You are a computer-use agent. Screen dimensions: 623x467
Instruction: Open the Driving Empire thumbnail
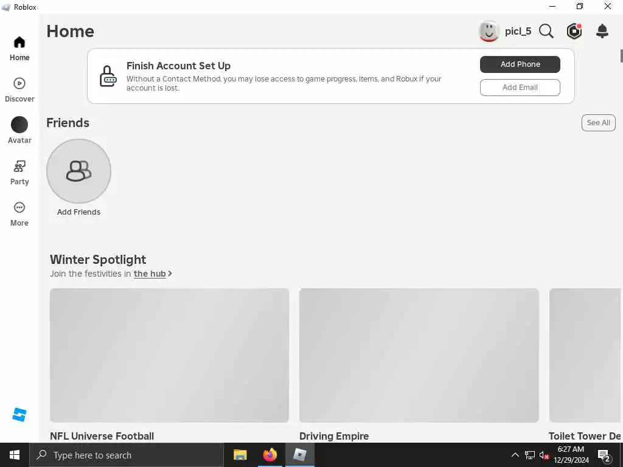coord(419,355)
